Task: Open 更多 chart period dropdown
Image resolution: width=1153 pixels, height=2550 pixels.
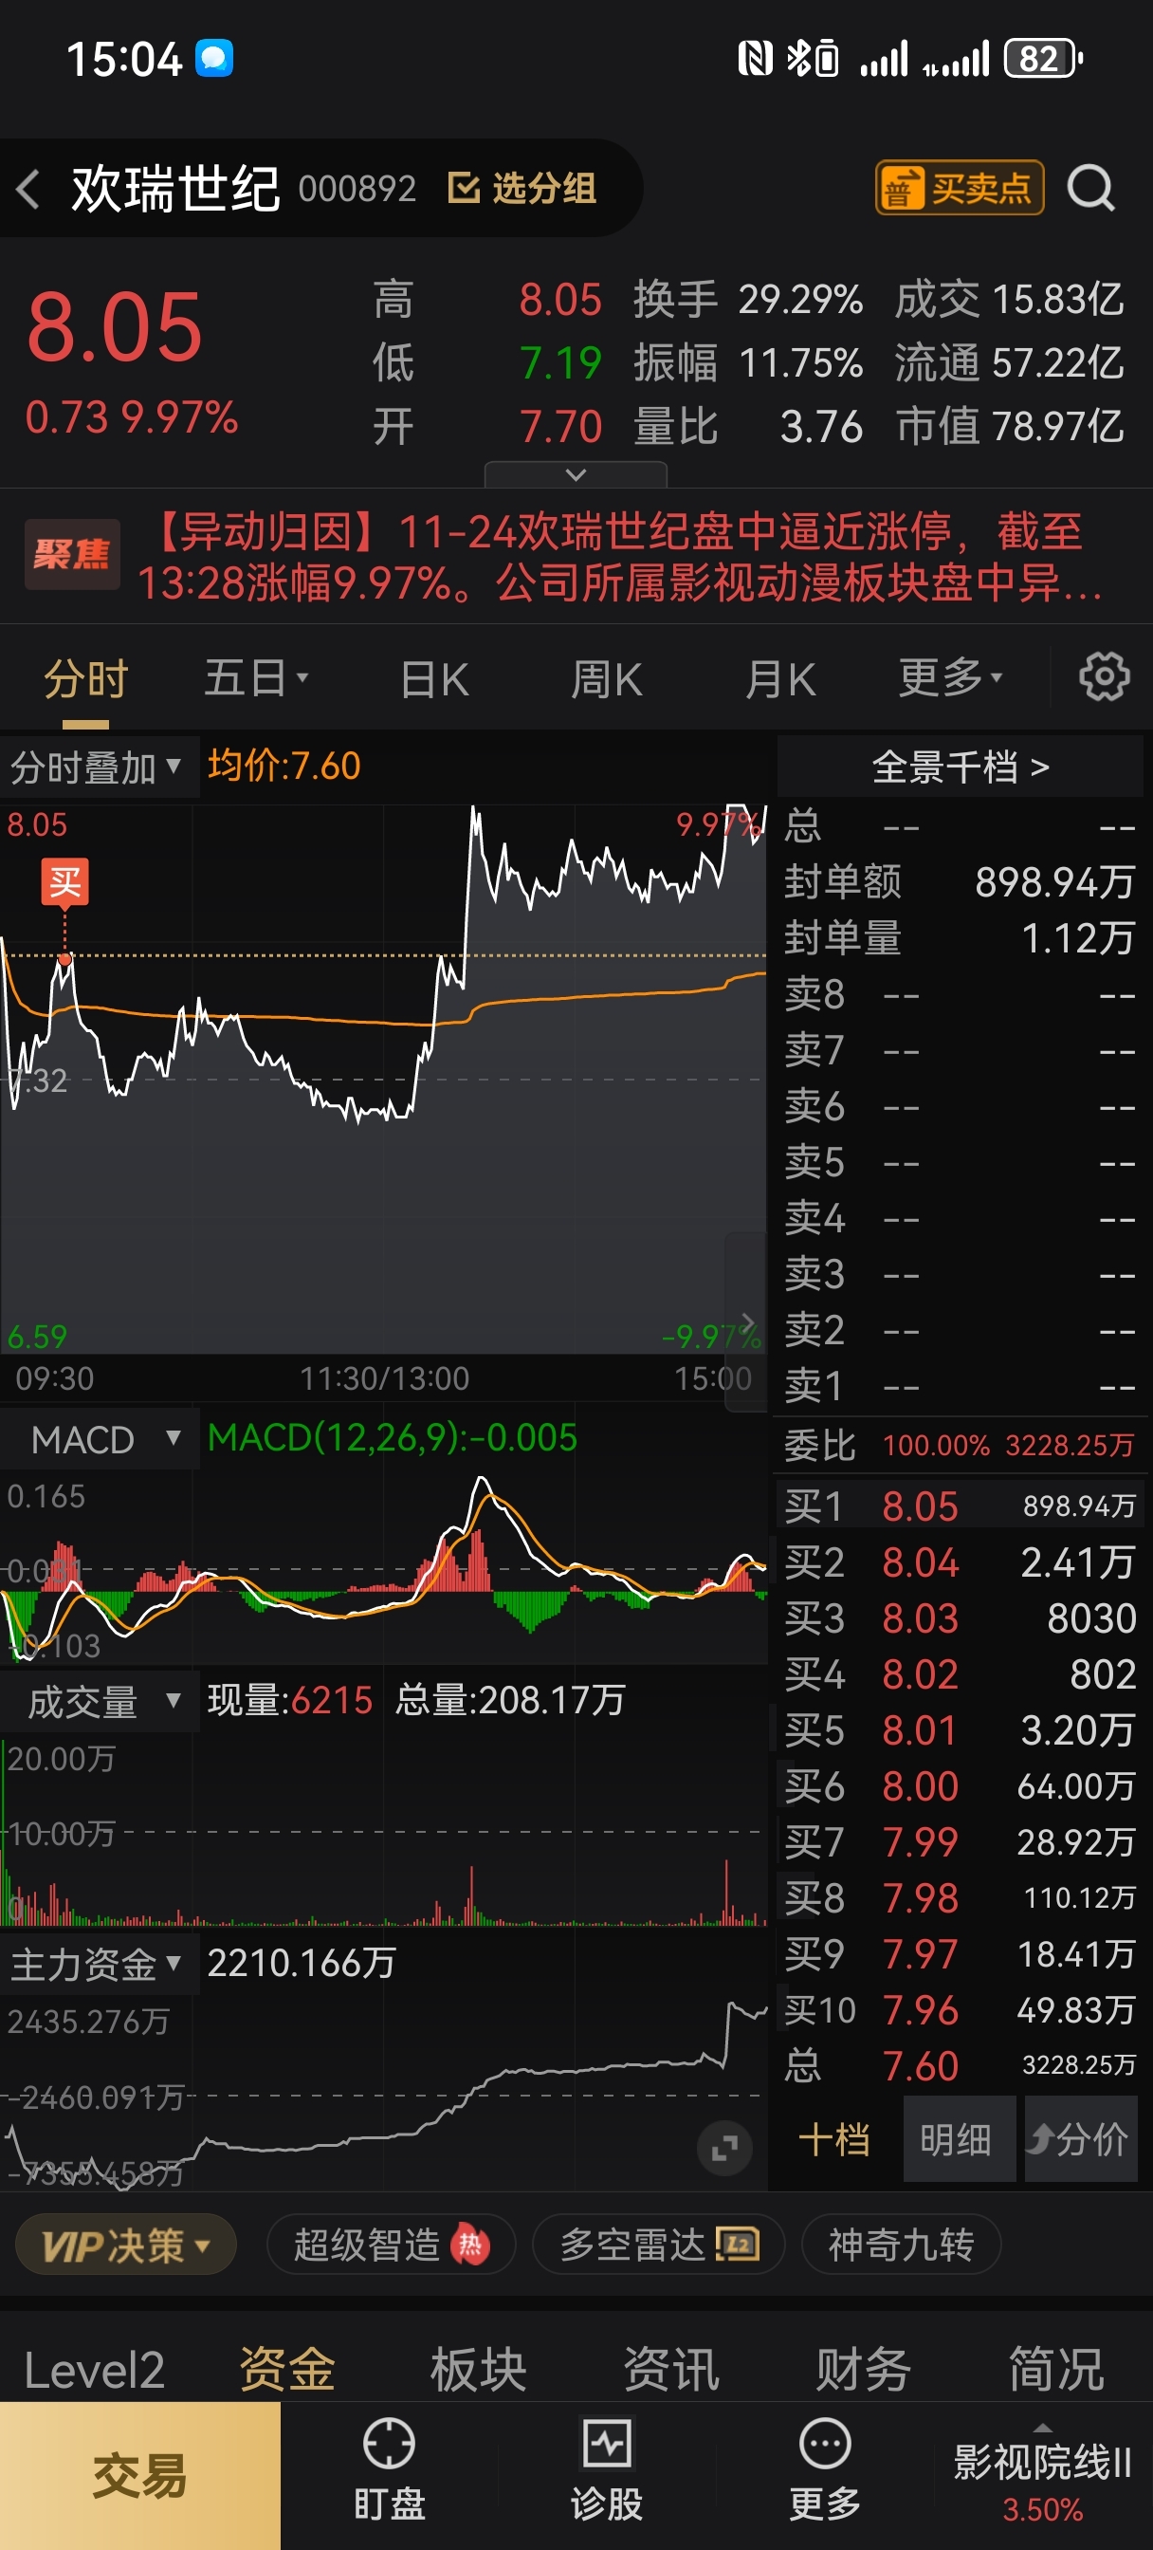Action: (x=950, y=678)
